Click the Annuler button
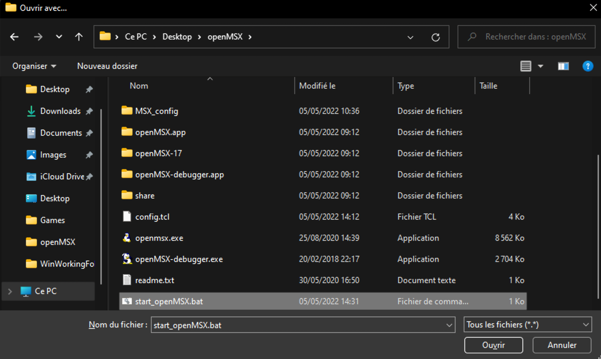 point(562,345)
